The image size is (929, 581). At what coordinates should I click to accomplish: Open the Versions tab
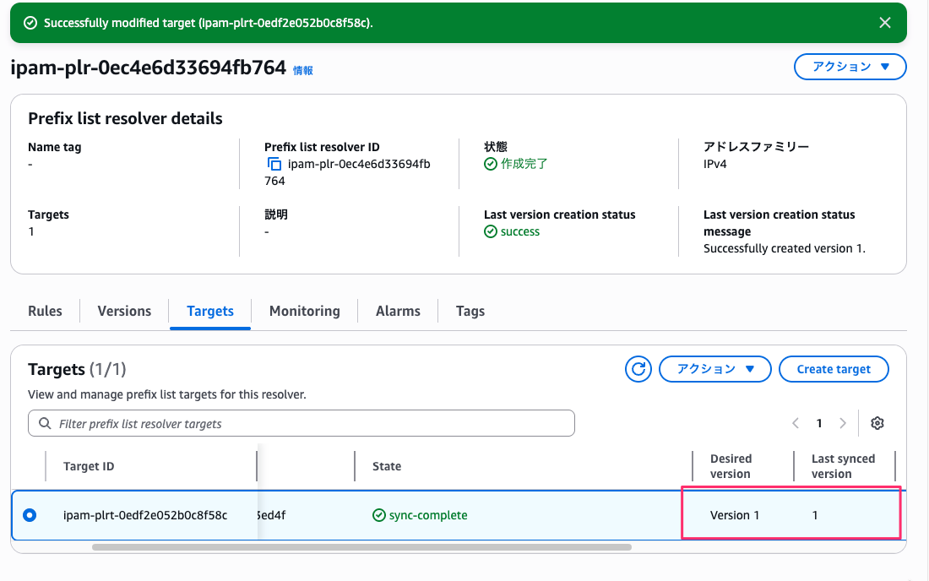(124, 311)
